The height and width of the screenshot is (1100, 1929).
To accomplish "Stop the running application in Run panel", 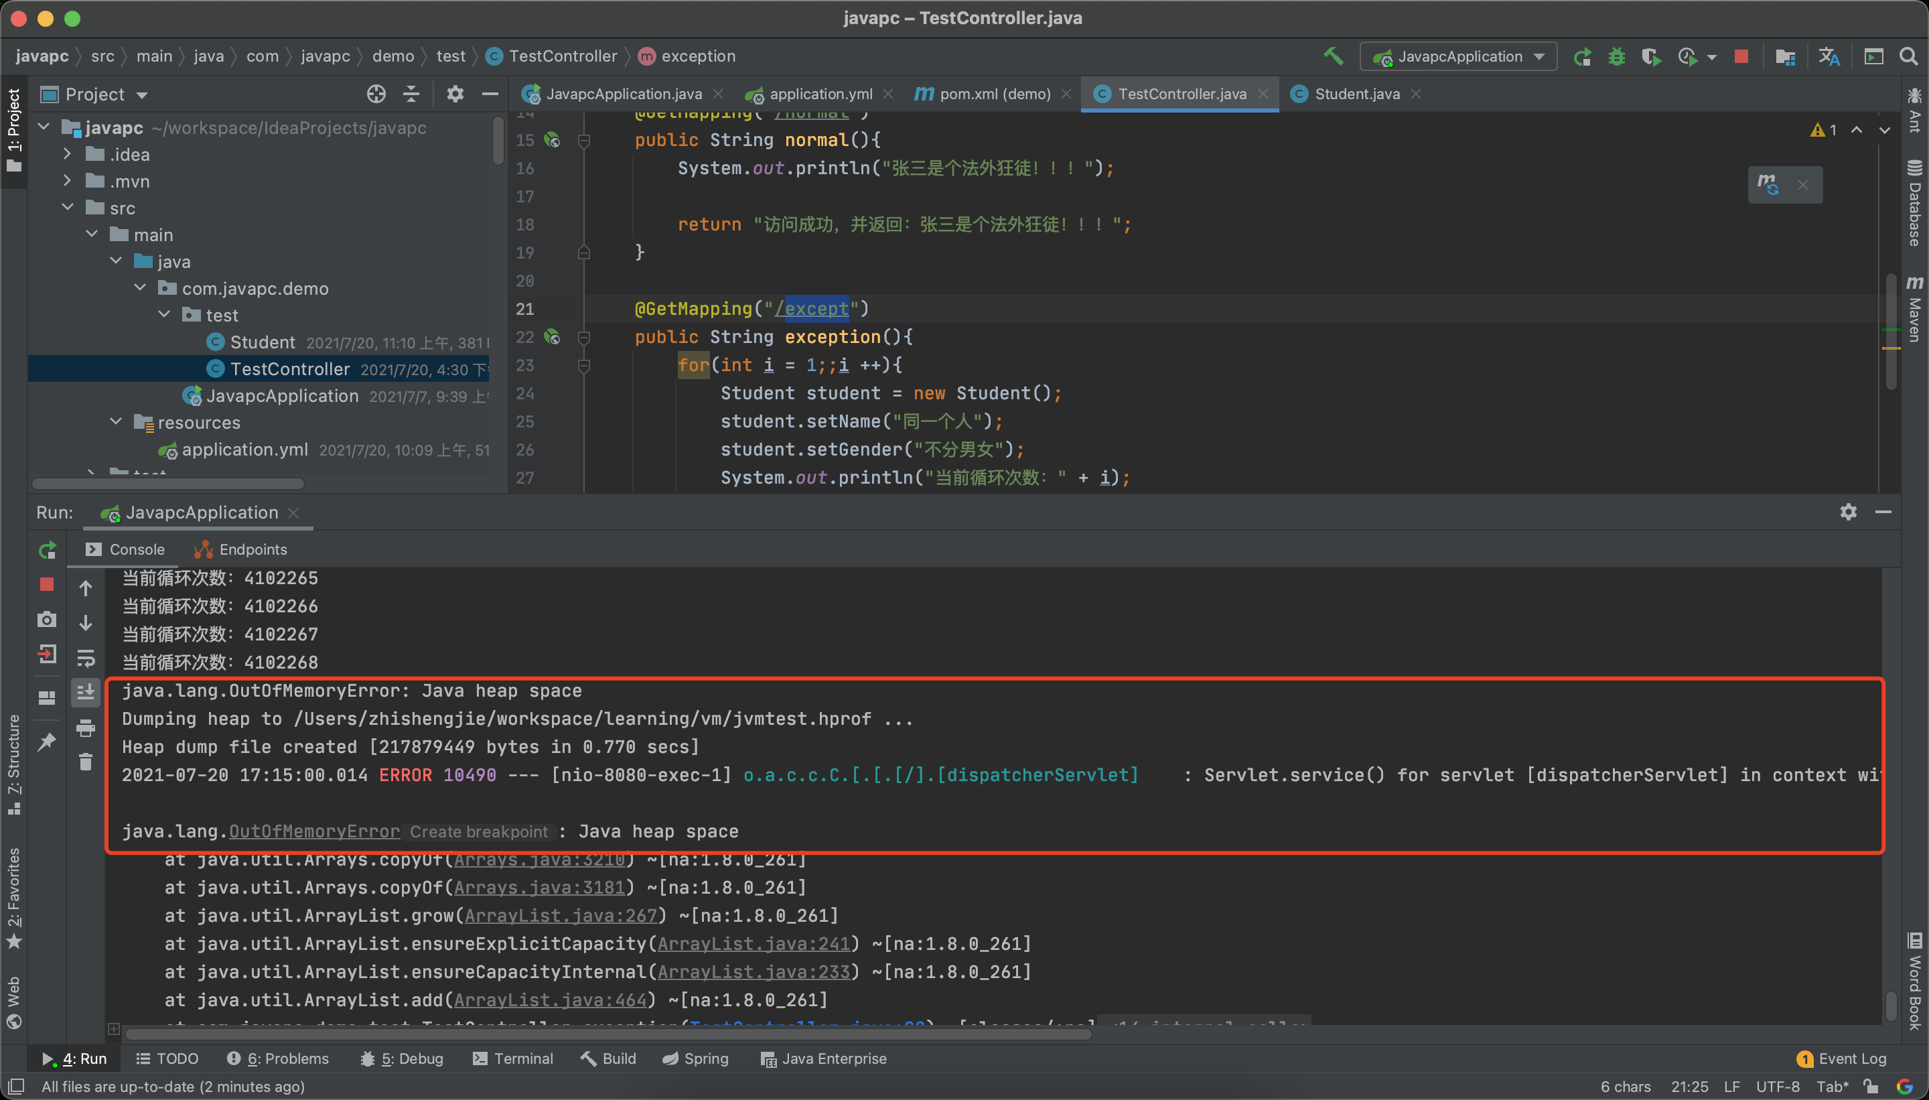I will (47, 584).
